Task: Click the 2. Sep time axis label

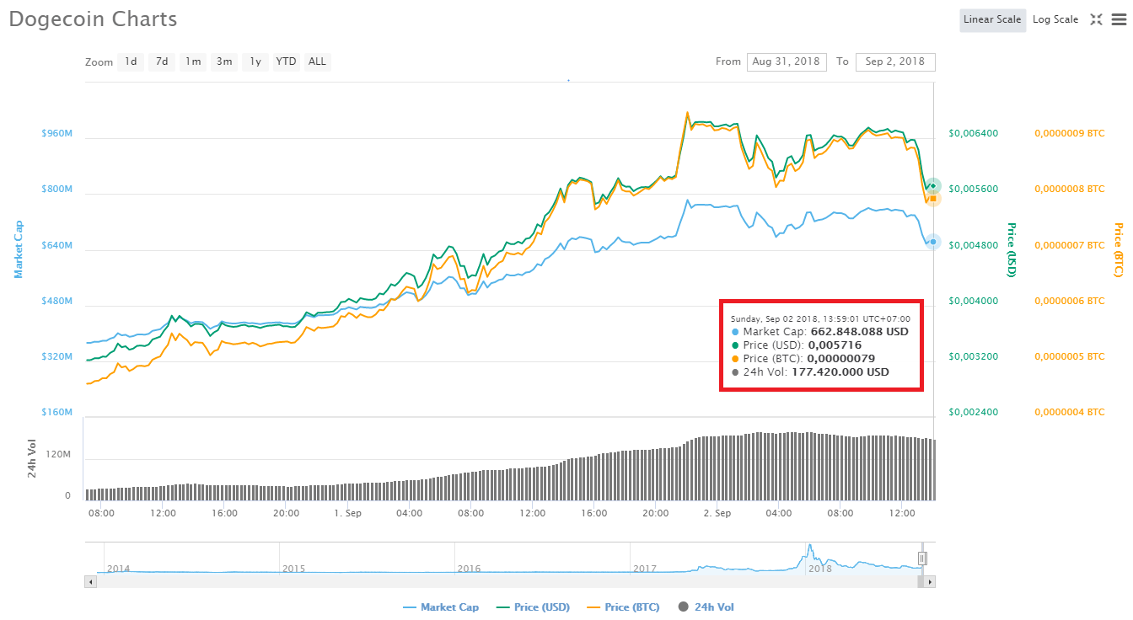Action: point(717,513)
